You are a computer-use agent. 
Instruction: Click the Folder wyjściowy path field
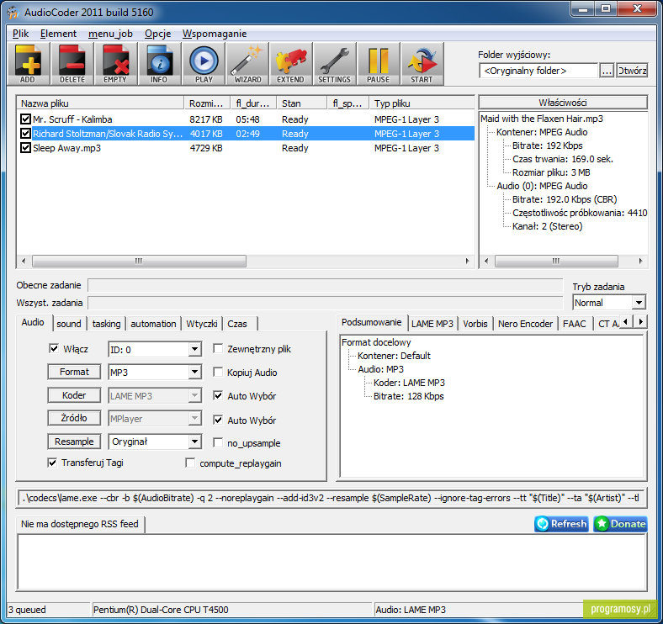coord(538,71)
